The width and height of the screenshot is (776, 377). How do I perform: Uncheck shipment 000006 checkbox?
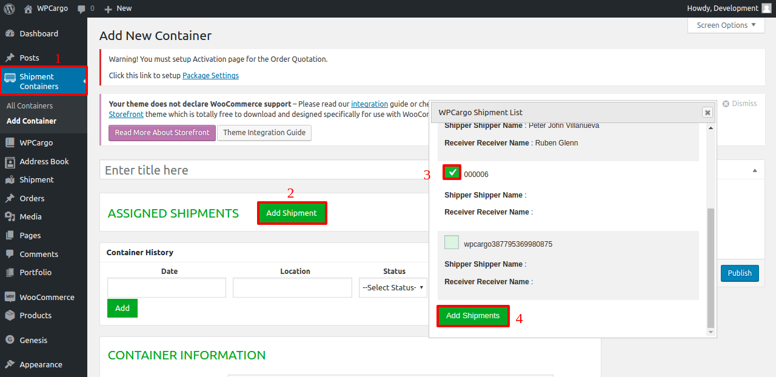(x=452, y=173)
